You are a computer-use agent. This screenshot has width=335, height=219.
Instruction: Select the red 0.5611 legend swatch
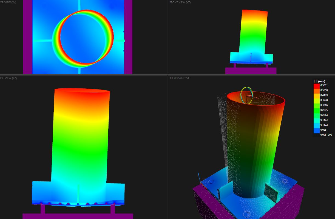317,86
